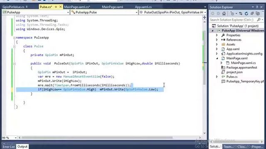The width and height of the screenshot is (266, 149).
Task: Select project.json in the tree
Action: (234, 72)
